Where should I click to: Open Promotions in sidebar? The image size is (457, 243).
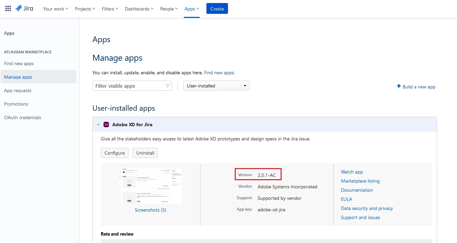point(16,104)
